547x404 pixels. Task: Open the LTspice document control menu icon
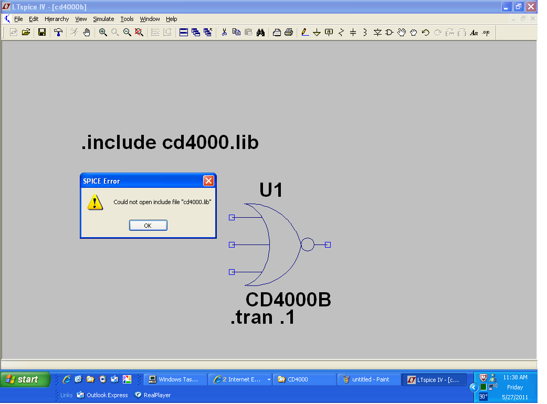coord(7,19)
